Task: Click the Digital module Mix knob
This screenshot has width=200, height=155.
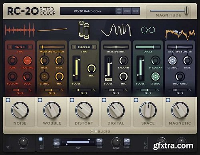Action: point(124,76)
